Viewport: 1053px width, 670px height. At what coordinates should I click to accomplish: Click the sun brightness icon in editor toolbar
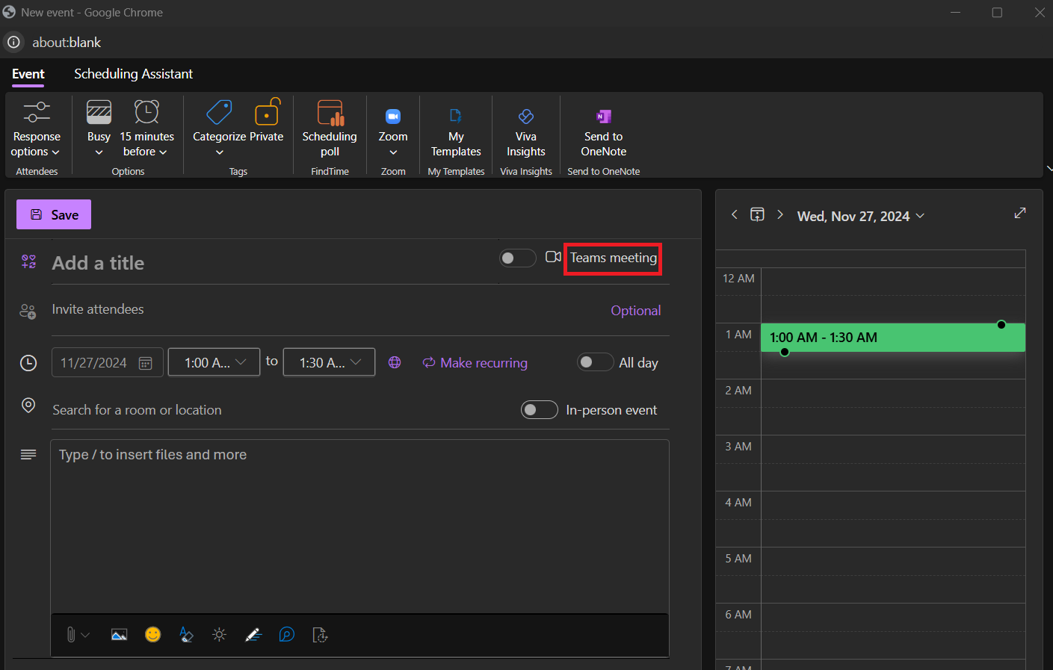pos(219,635)
